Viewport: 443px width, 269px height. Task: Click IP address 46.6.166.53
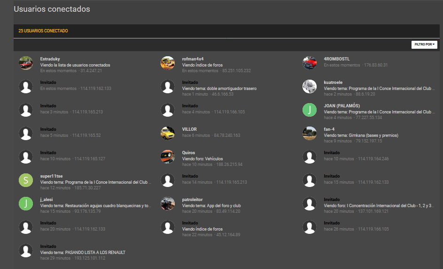tap(223, 94)
